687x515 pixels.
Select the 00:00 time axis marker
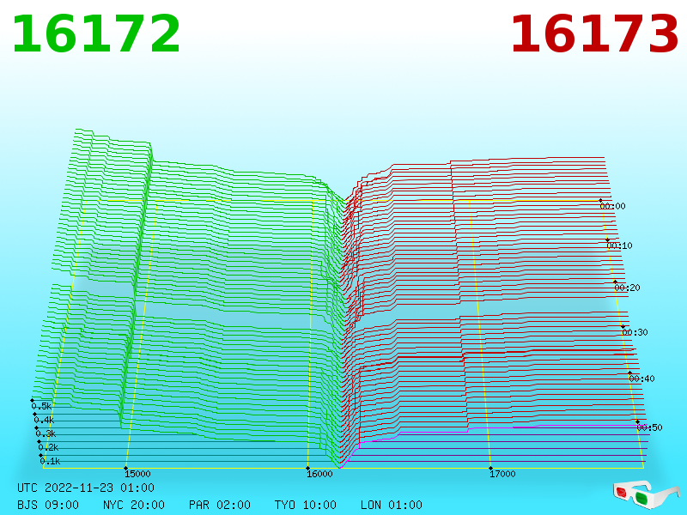click(x=612, y=206)
